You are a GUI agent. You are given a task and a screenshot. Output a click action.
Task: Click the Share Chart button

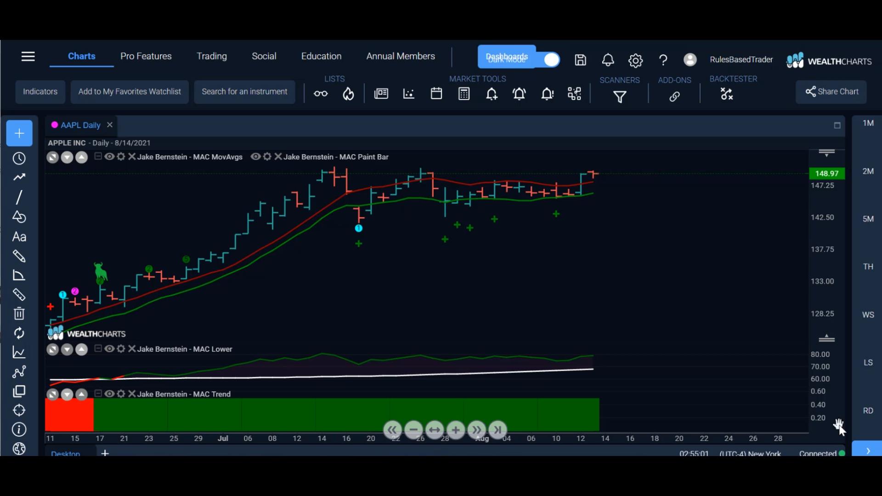click(x=831, y=92)
